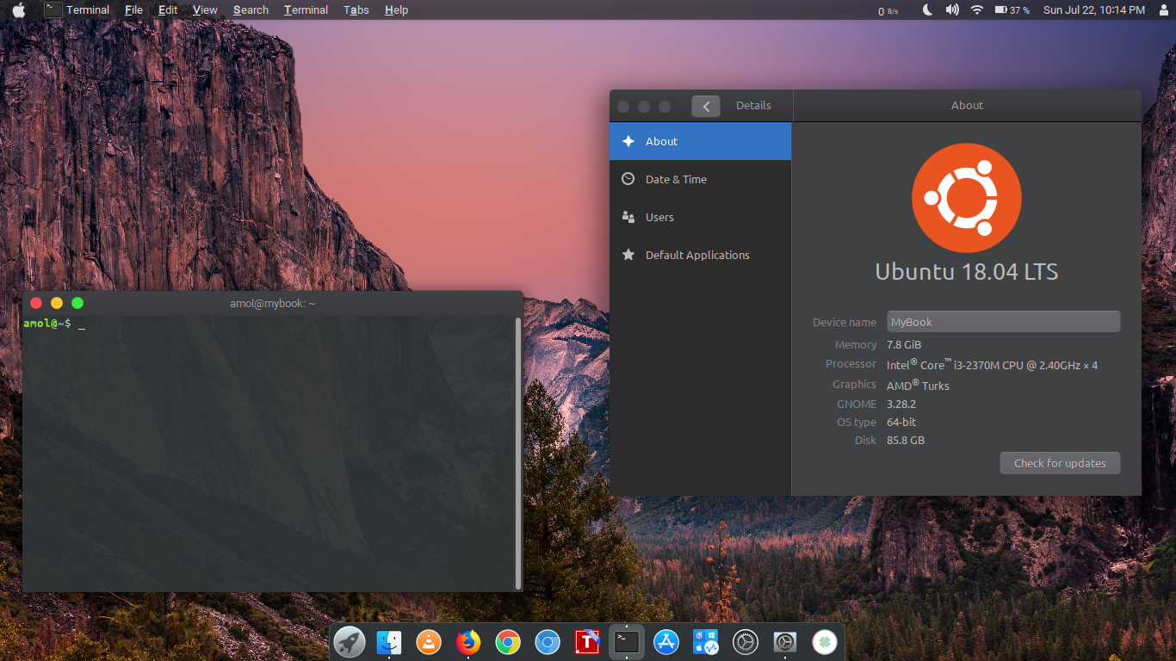Click the Graphics value AMD Turks
This screenshot has height=661, width=1176.
(918, 386)
